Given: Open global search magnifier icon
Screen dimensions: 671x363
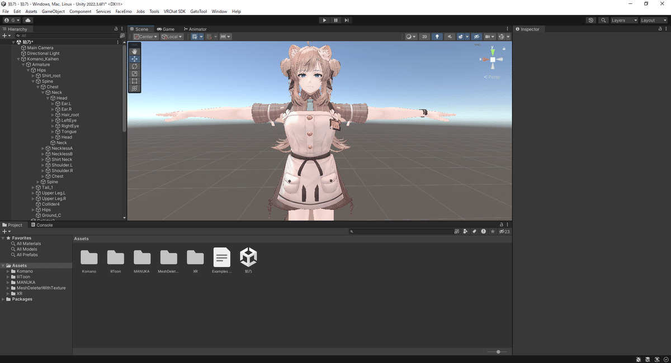Looking at the screenshot, I should [x=603, y=20].
